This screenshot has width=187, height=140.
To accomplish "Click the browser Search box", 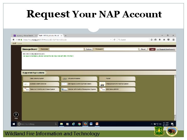I will pos(133,40).
